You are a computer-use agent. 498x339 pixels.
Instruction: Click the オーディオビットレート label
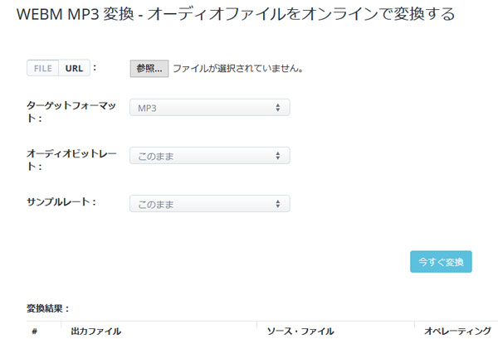point(71,160)
